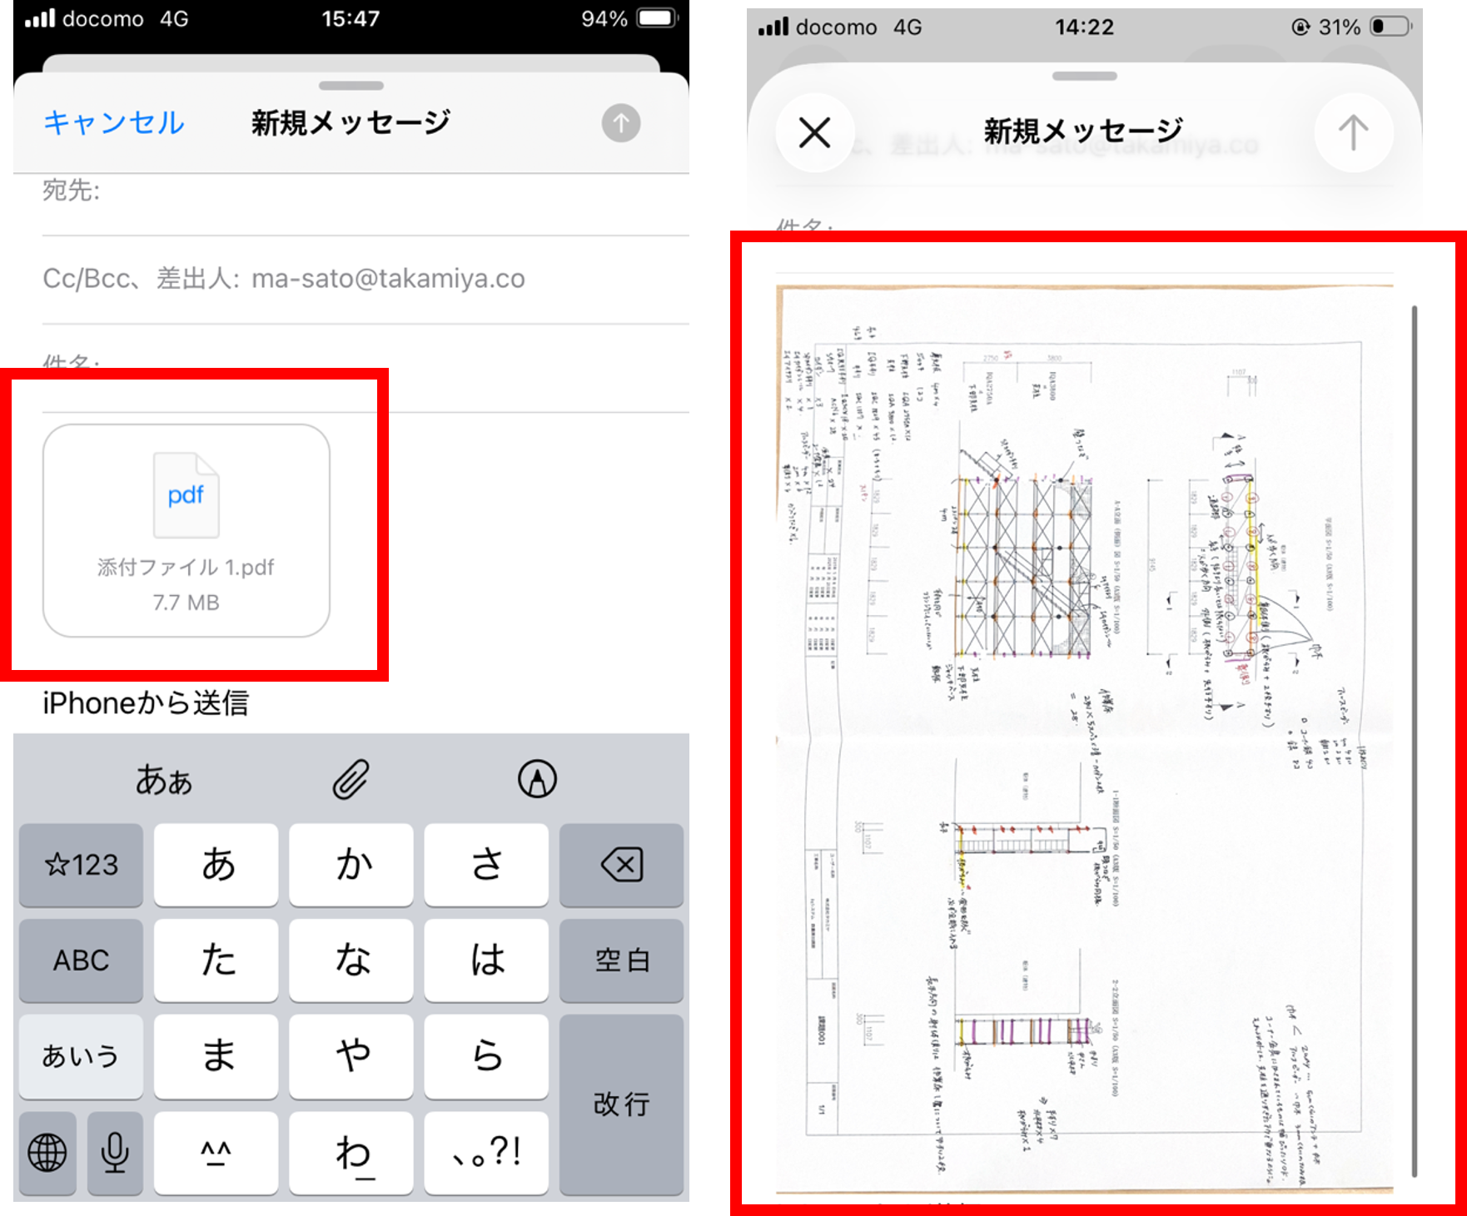Viewport: 1467px width, 1216px height.
Task: Switch to the ABC keyboard layout
Action: click(x=81, y=960)
